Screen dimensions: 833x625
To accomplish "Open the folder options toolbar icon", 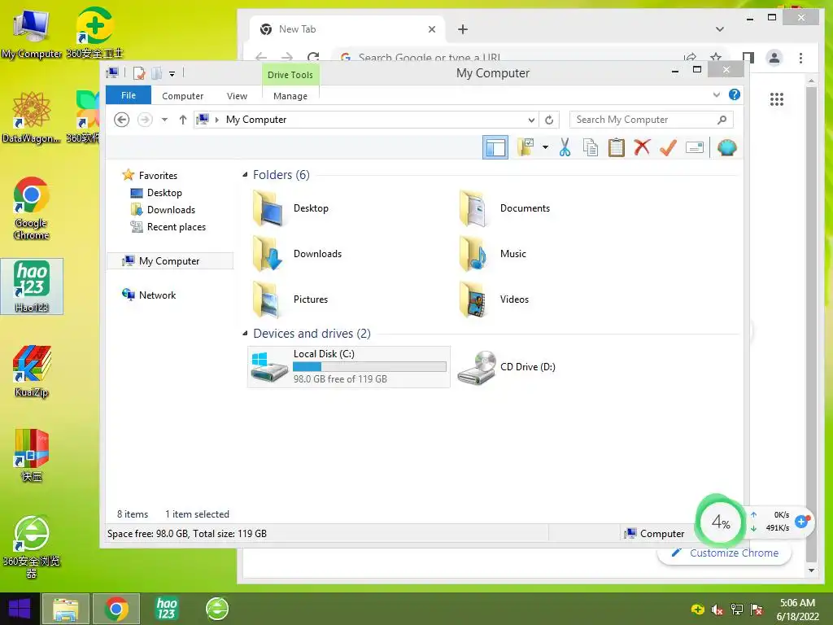I will (x=526, y=147).
